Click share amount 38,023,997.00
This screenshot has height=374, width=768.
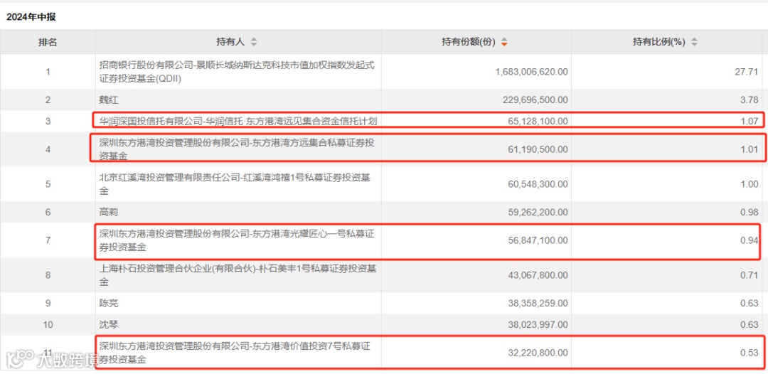tap(538, 324)
